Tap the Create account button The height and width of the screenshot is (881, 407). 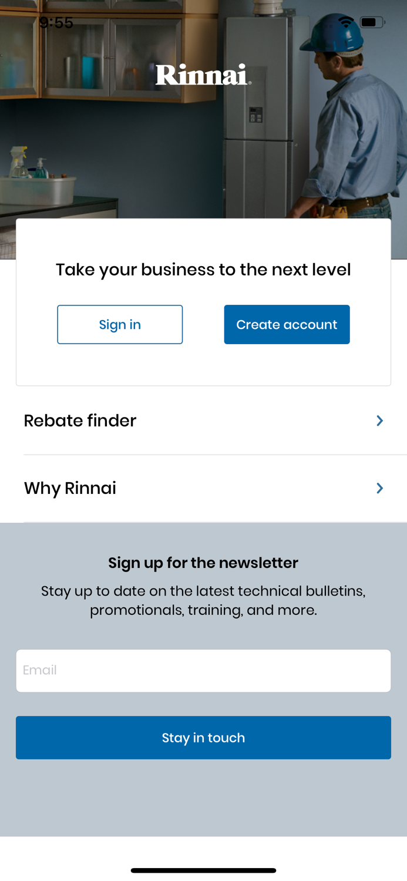click(287, 324)
